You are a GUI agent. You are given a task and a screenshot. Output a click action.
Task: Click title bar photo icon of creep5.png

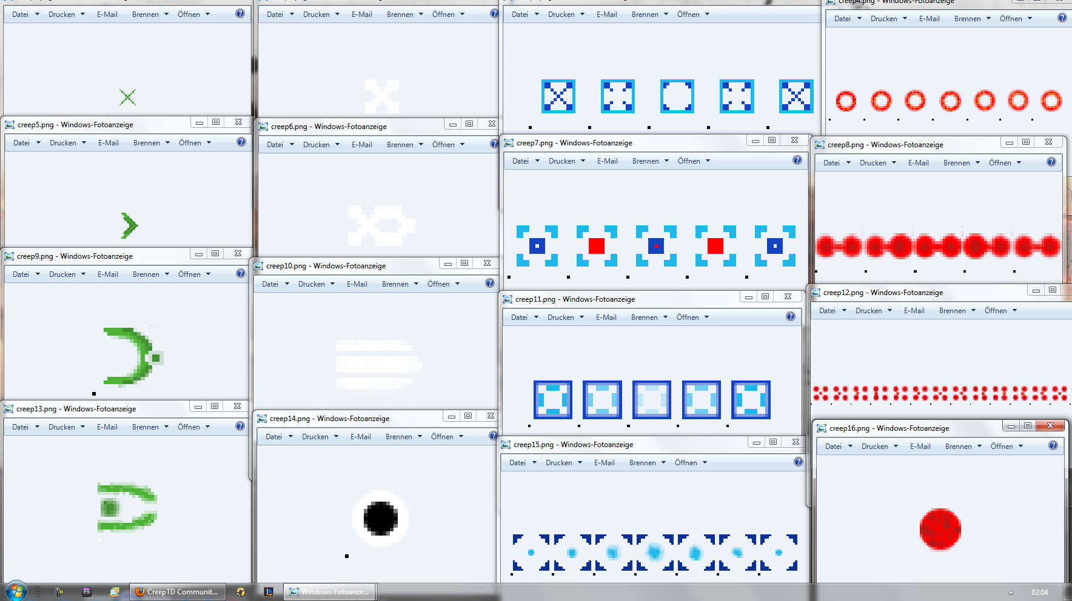point(10,125)
